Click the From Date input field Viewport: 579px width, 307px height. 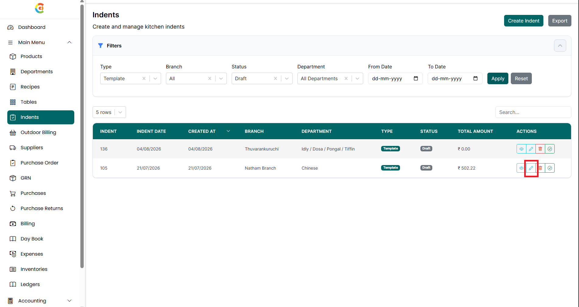pyautogui.click(x=395, y=78)
